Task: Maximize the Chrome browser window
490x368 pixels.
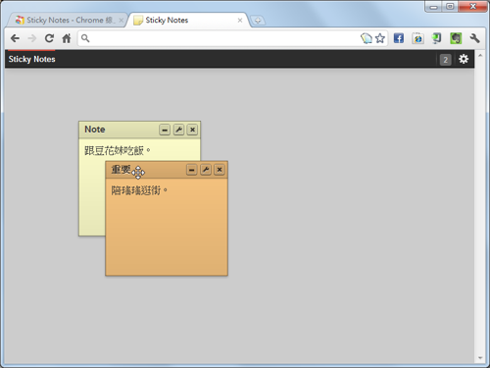Action: click(450, 7)
